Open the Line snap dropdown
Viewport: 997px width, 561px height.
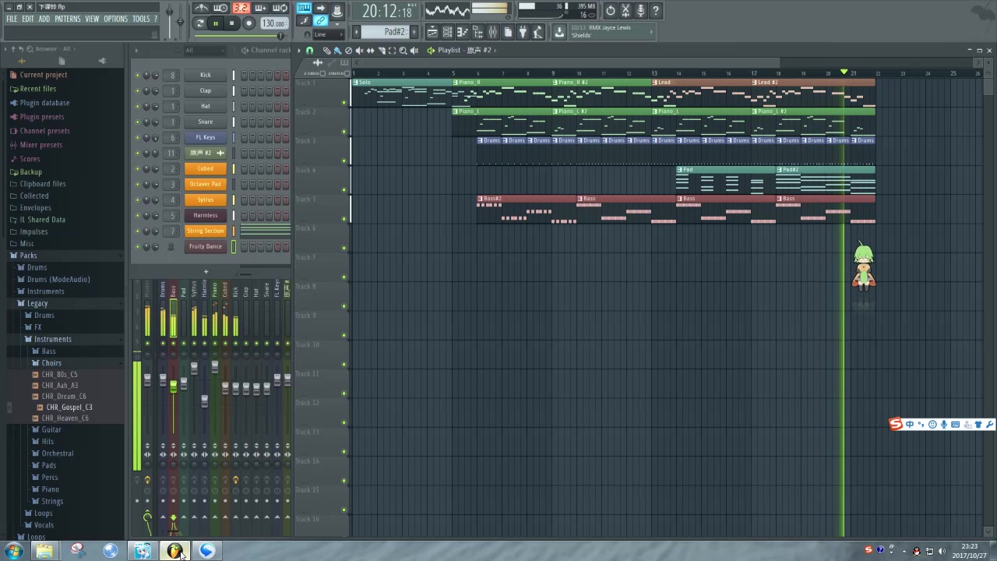tap(328, 34)
